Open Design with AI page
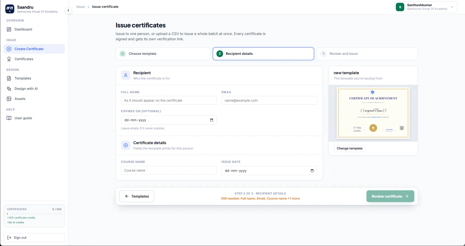465x246 pixels. 34,89
